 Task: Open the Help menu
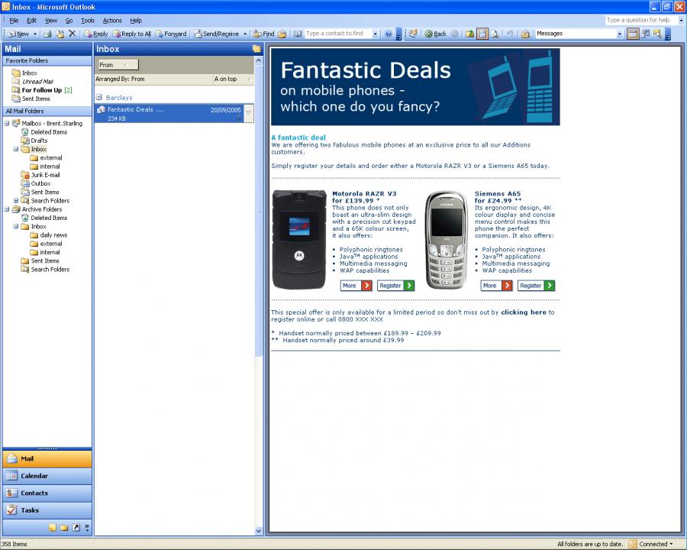click(136, 21)
